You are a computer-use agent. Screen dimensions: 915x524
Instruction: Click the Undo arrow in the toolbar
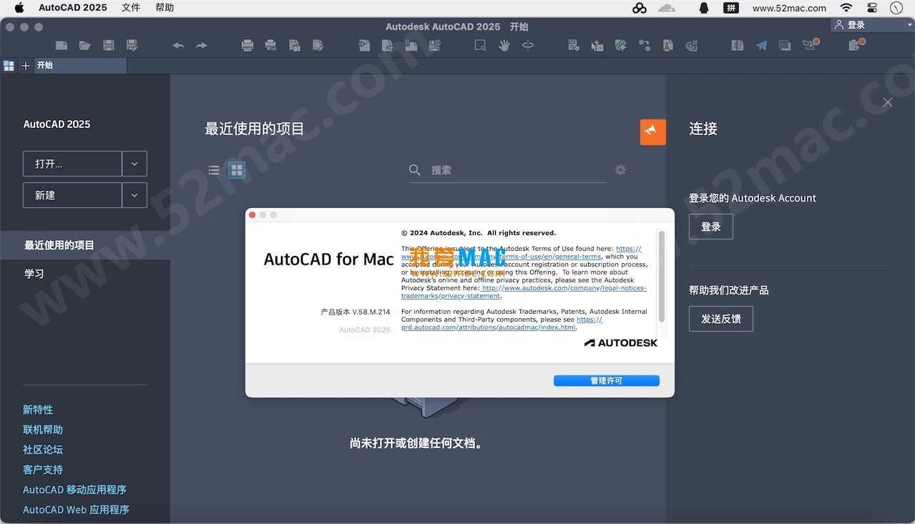pos(177,44)
